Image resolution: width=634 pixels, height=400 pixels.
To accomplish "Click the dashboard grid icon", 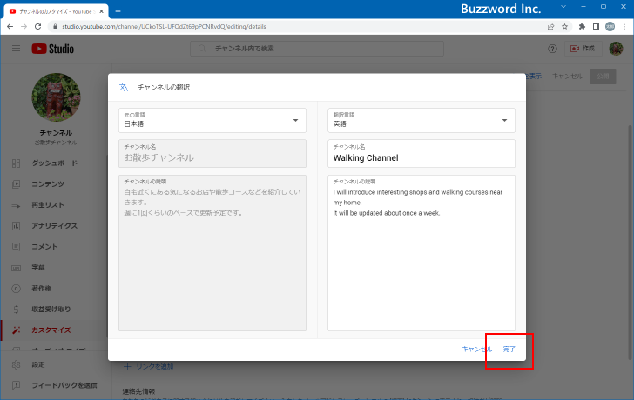I will [x=17, y=163].
